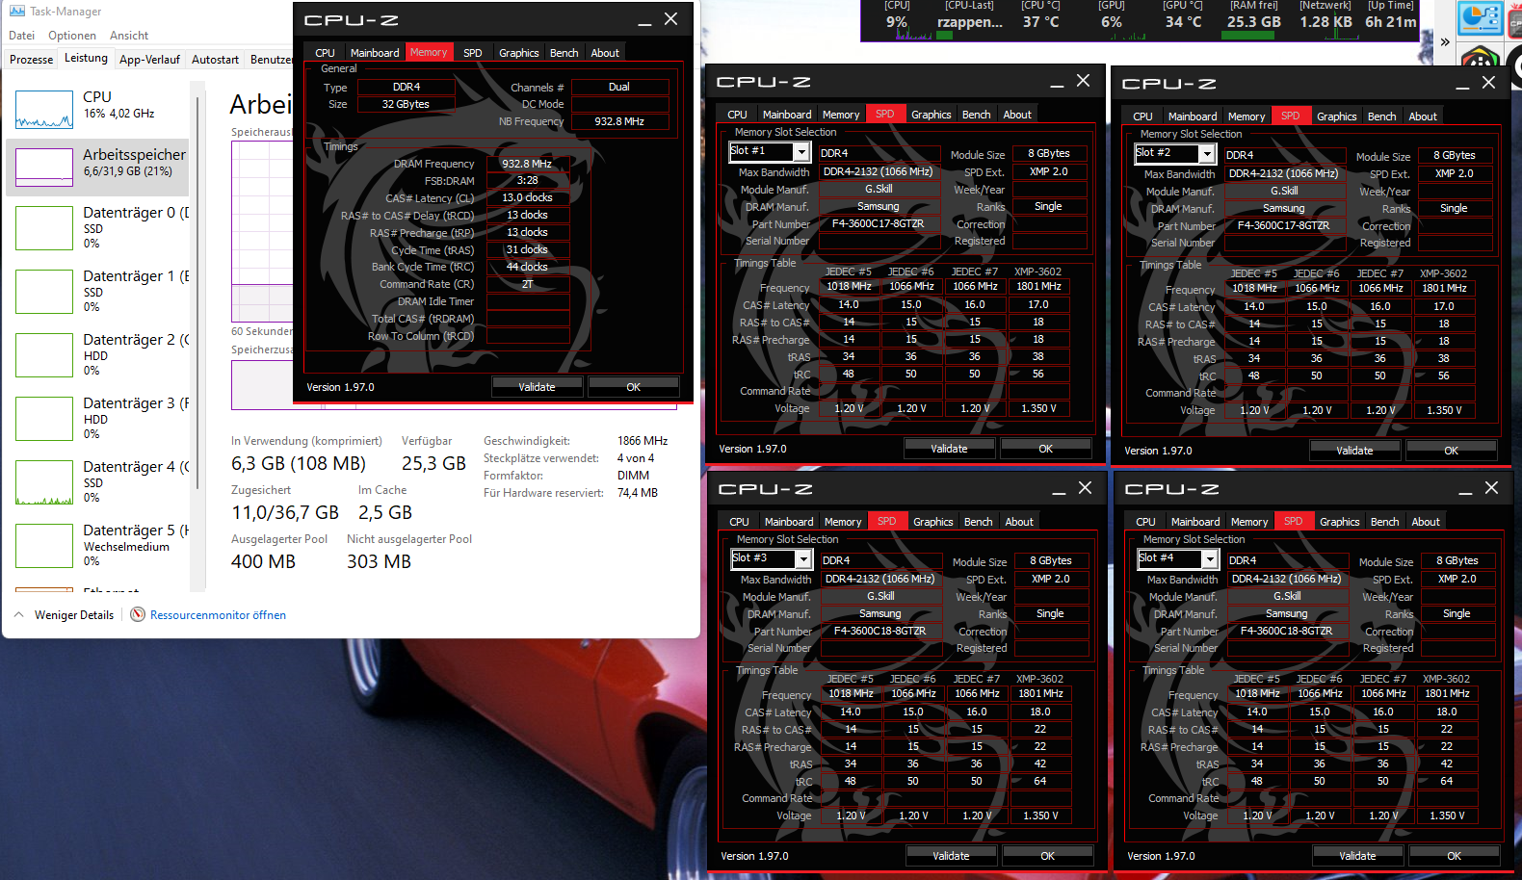1522x880 pixels.
Task: Open the Datei menu in Task-Manager
Action: [21, 36]
